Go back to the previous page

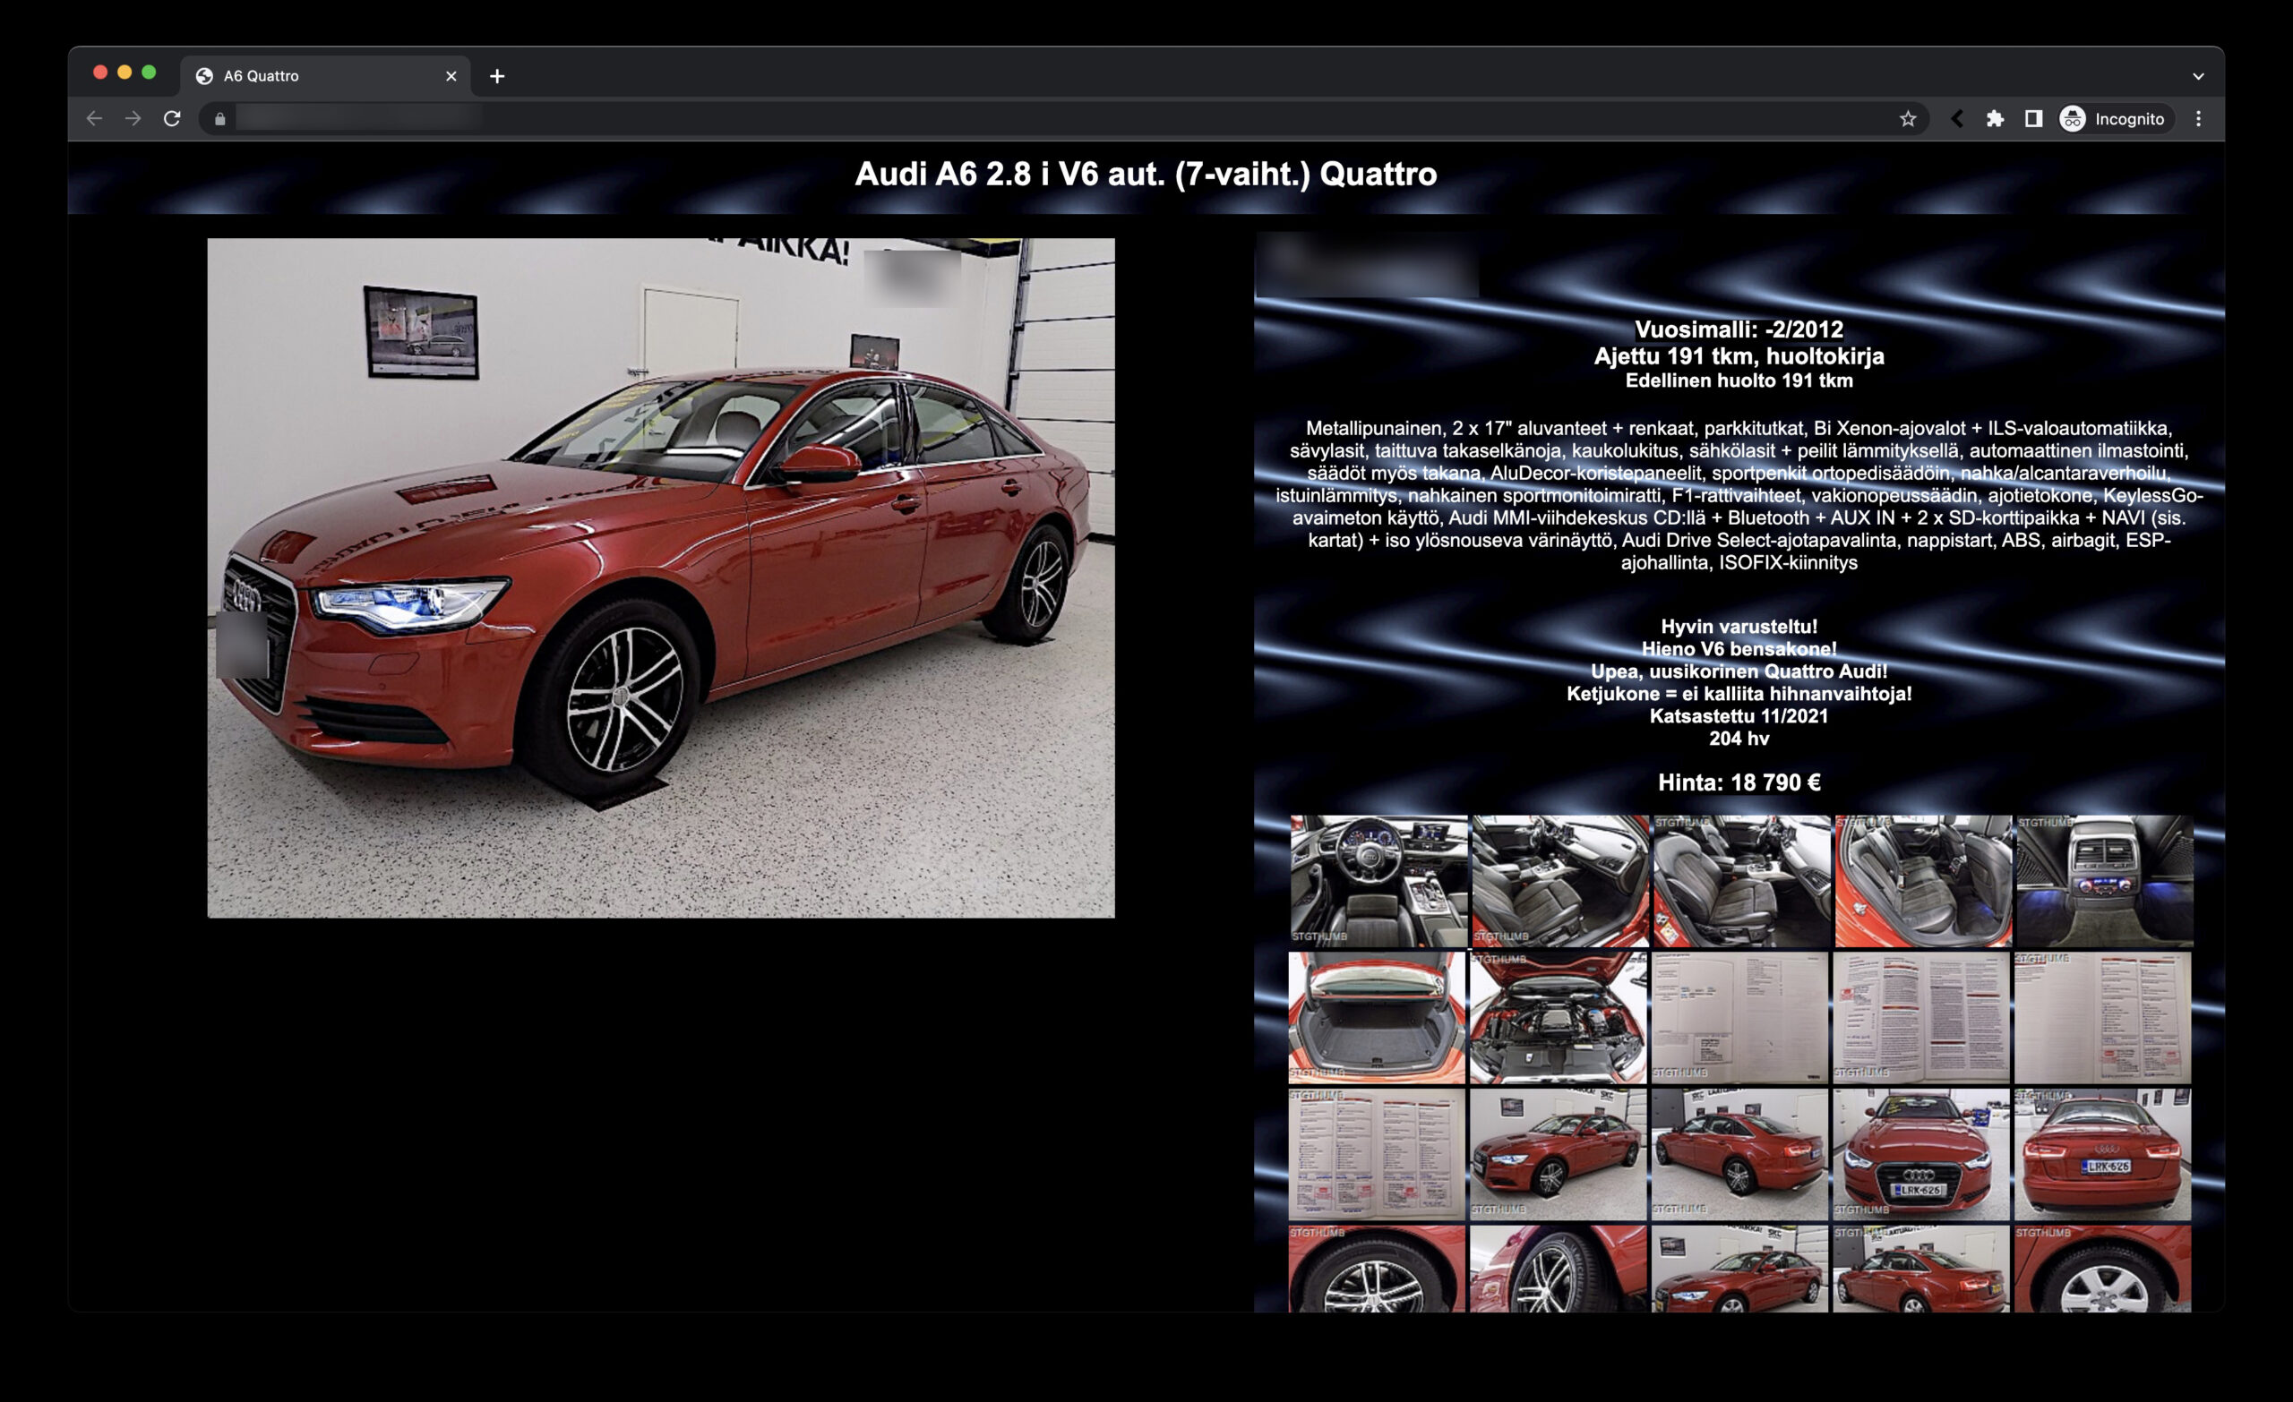coord(94,118)
